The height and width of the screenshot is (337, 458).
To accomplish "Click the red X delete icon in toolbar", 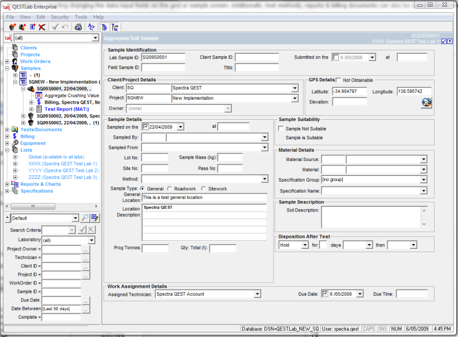I will coord(41,26).
